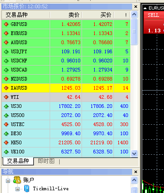Expand the EURUSD one-click trading triangle
Viewport: 164px width, 193px height.
tap(145, 8)
